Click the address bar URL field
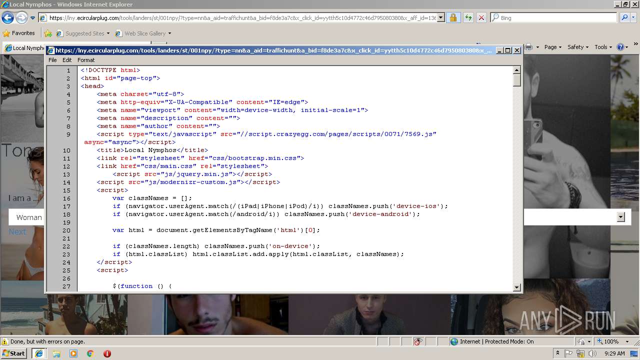The image size is (640, 360). 237,18
